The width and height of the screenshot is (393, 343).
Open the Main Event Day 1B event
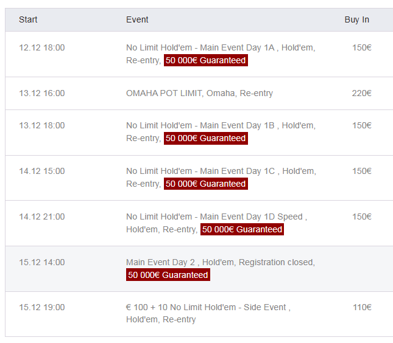pos(220,125)
